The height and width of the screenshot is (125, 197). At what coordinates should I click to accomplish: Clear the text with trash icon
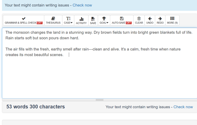[139, 21]
